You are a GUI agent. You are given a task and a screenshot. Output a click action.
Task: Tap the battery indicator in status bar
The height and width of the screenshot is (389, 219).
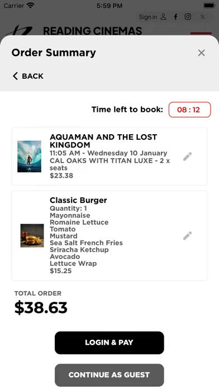coord(209,6)
